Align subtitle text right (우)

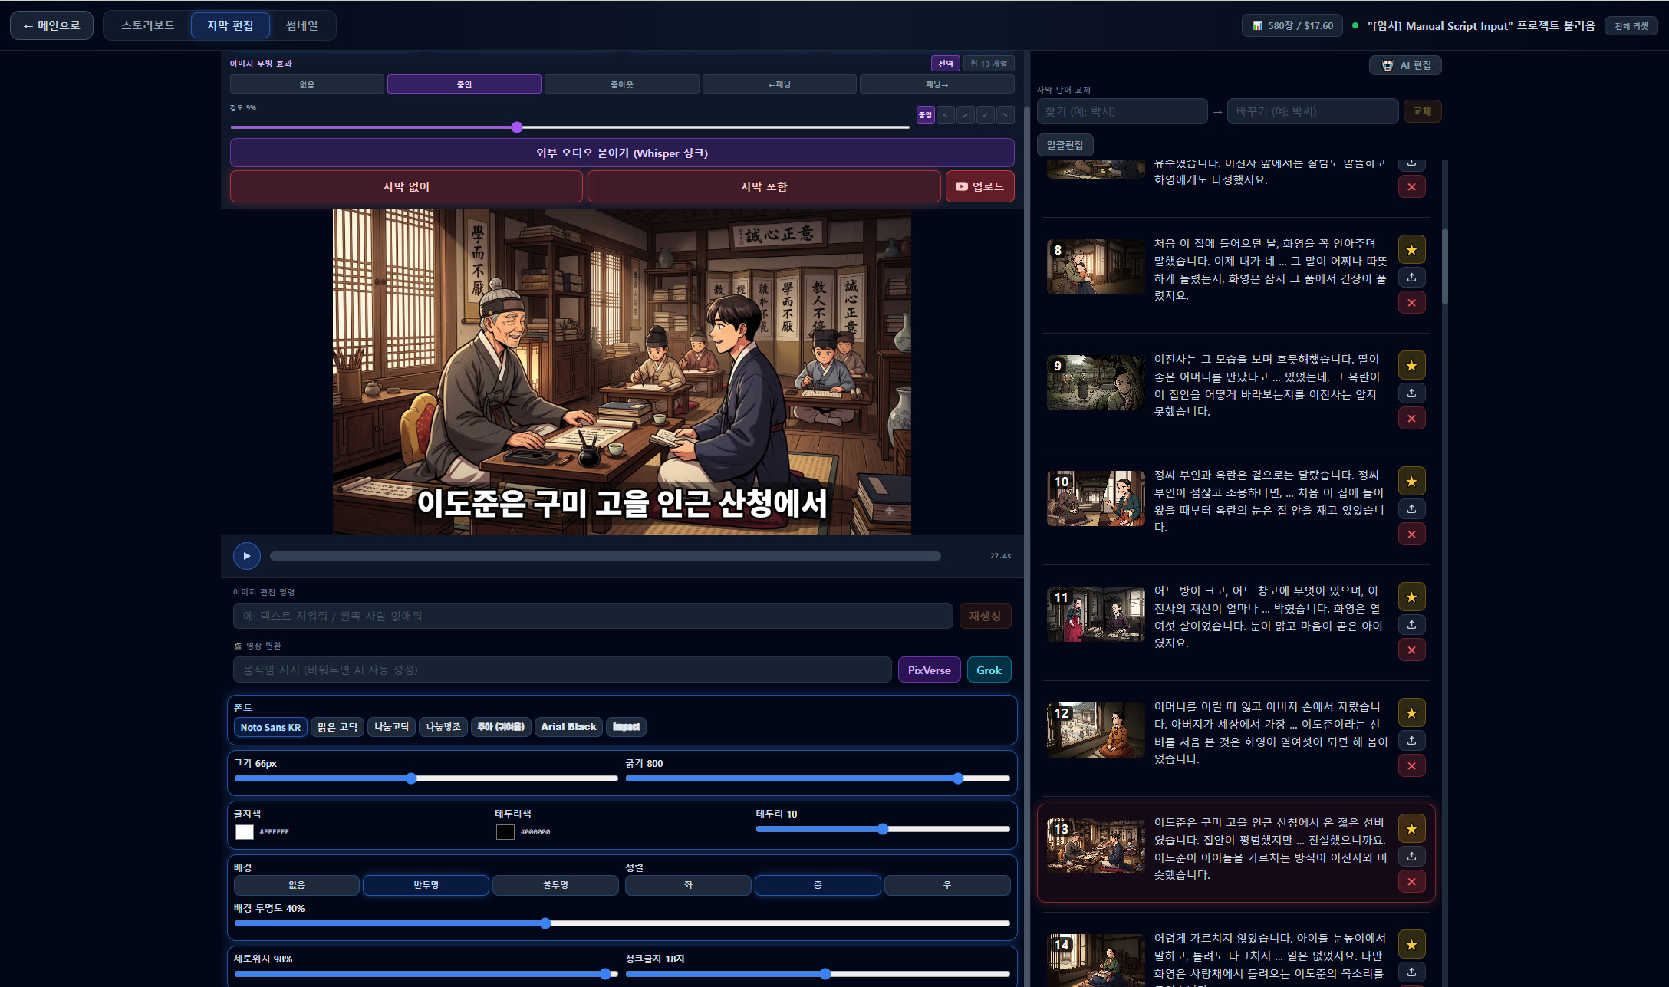(x=947, y=885)
